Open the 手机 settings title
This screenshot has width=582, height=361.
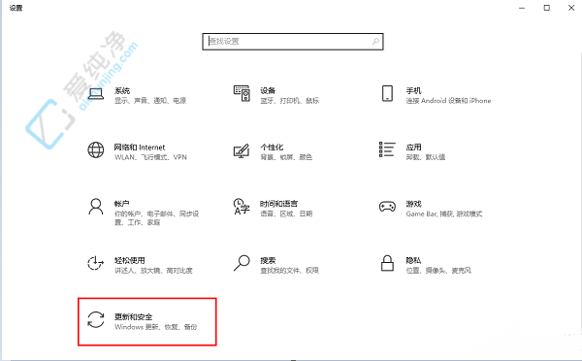tap(413, 90)
